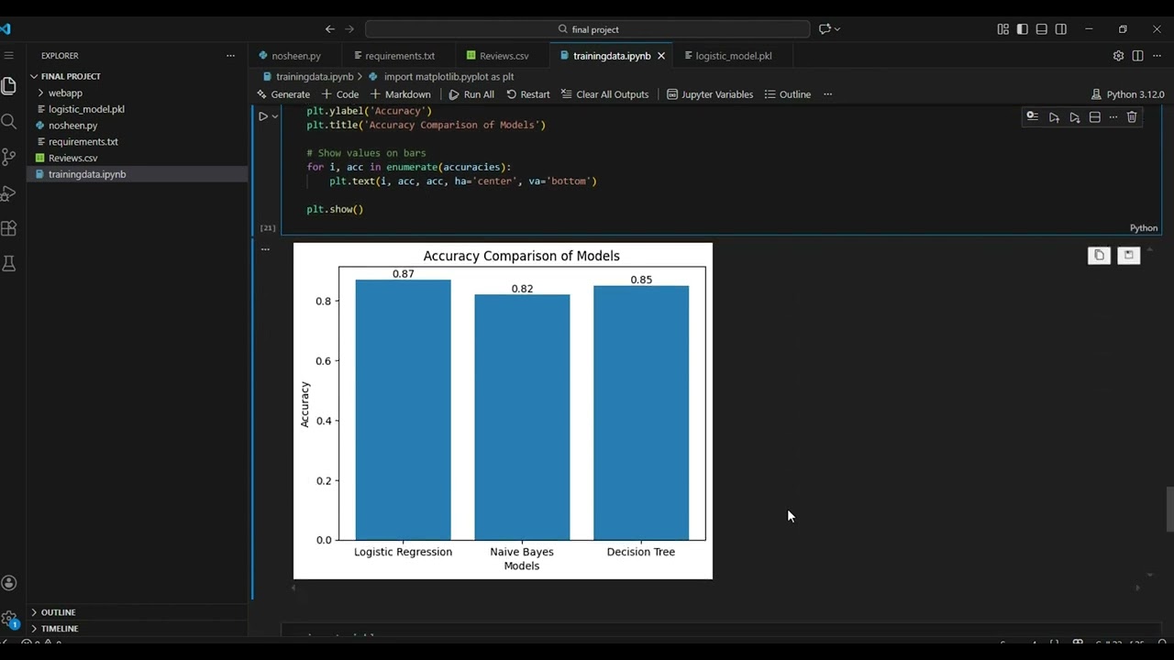This screenshot has width=1174, height=660.
Task: Click the Split Cell icon
Action: click(x=1094, y=117)
